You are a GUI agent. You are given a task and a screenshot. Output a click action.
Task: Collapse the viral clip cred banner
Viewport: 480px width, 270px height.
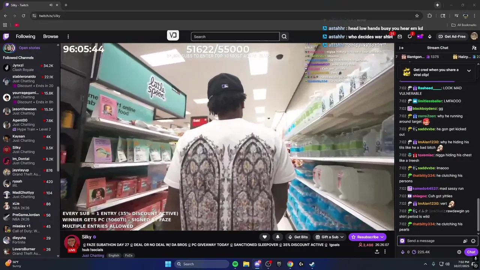469,70
